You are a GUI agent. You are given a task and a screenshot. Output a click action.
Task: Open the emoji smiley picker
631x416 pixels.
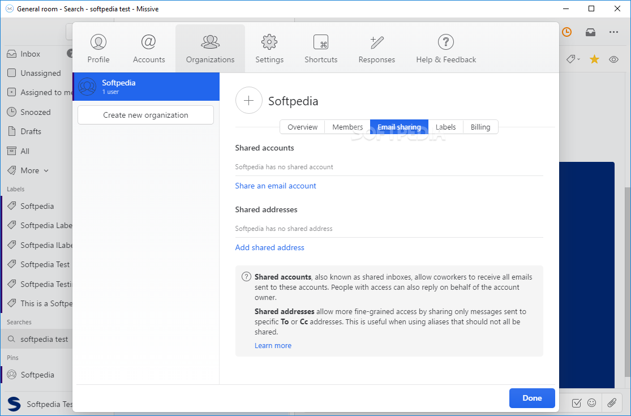(591, 402)
